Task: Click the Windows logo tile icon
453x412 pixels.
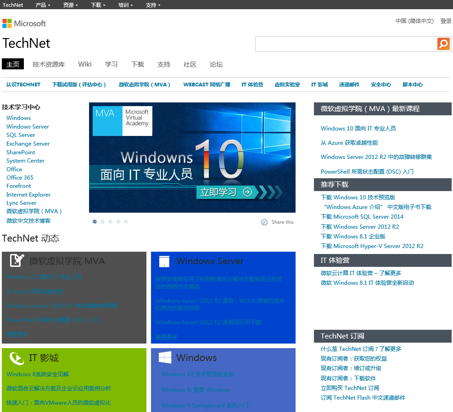Action: coord(165,357)
